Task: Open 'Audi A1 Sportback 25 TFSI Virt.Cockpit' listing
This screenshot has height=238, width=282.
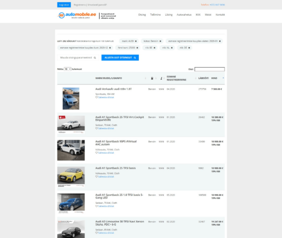Action: point(119,118)
